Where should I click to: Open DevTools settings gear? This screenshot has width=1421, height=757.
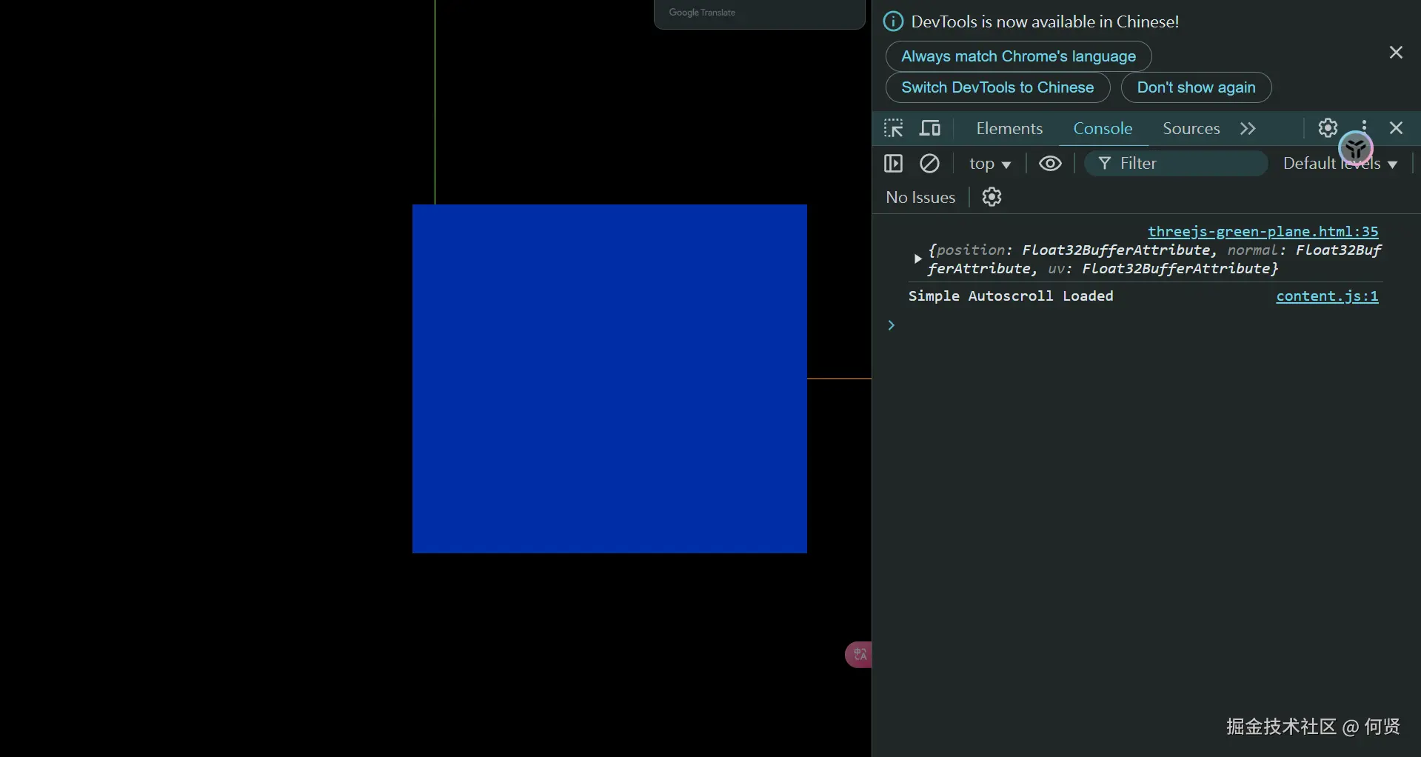(1328, 127)
